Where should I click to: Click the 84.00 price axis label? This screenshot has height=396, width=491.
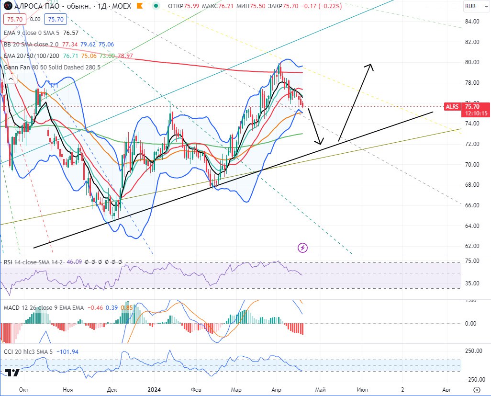point(472,22)
